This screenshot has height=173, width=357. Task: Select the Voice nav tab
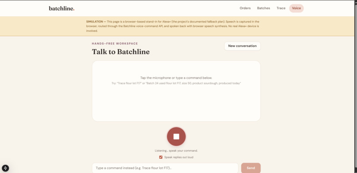[x=296, y=8]
